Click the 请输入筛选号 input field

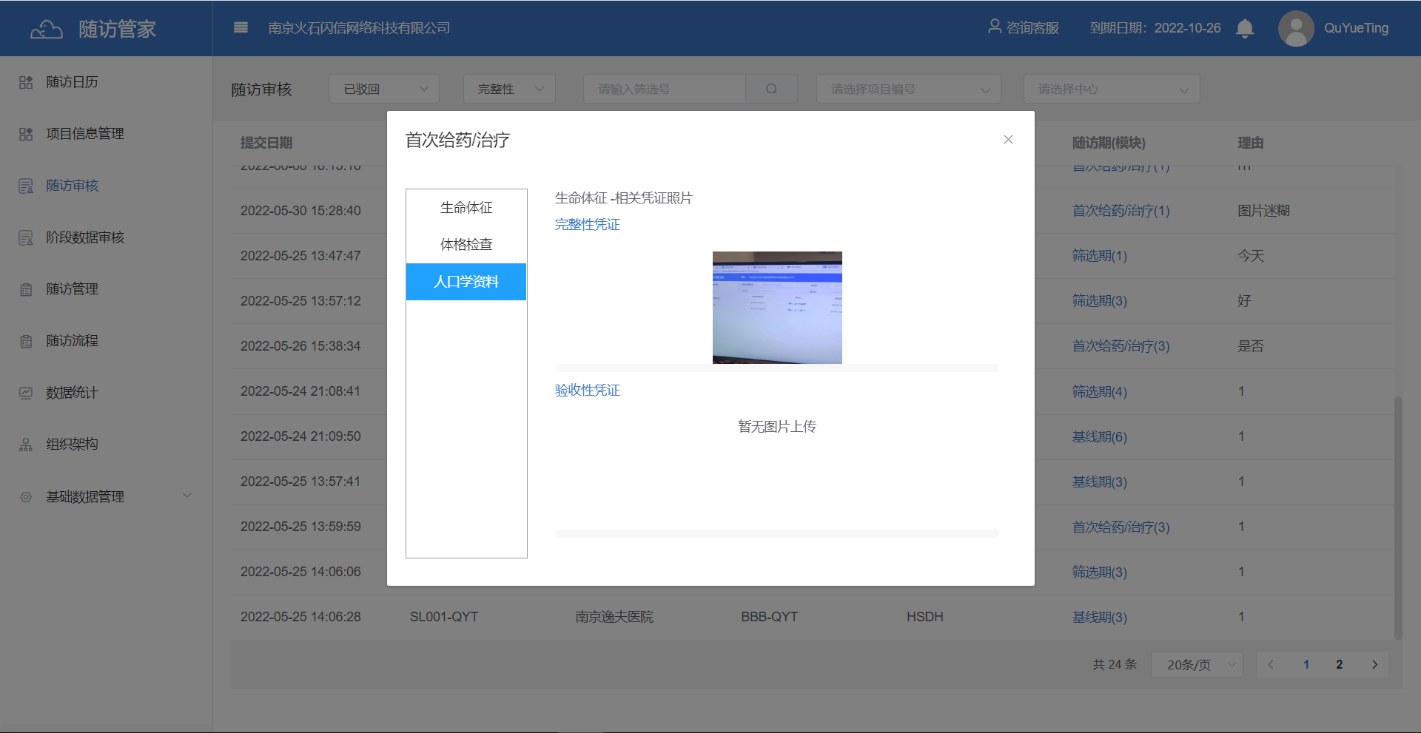point(664,89)
